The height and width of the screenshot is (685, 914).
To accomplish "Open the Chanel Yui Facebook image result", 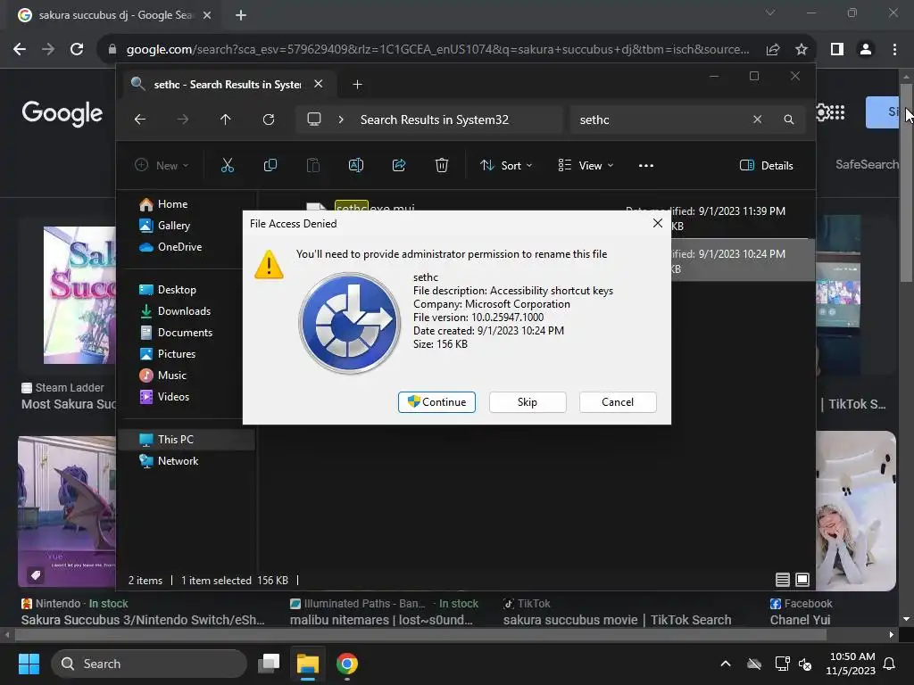I will pos(800,620).
